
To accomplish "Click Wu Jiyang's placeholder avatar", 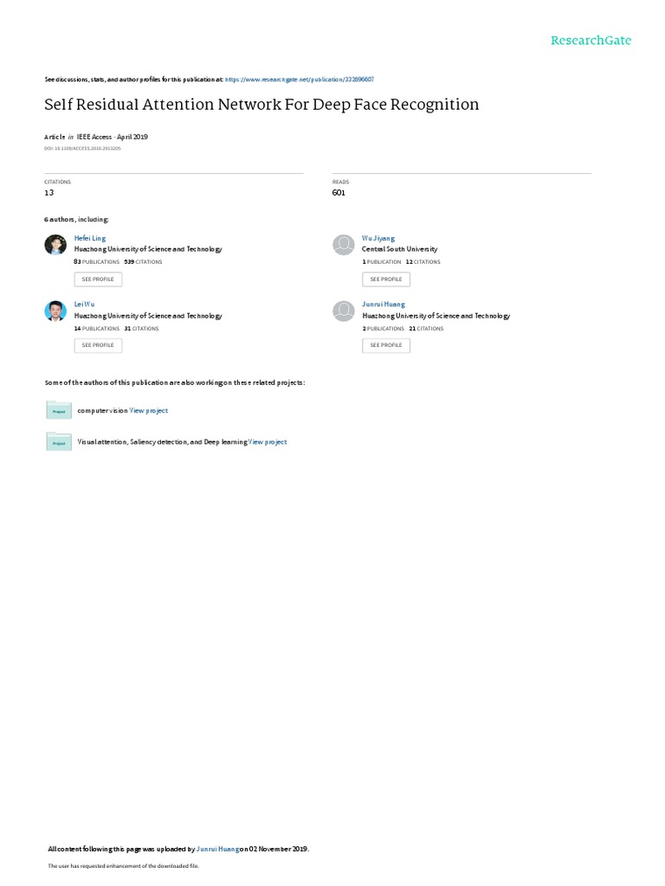I will click(x=343, y=245).
